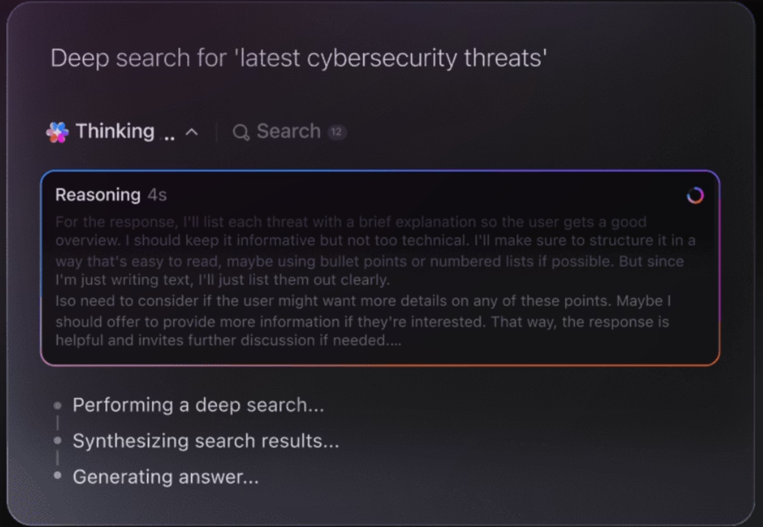Image resolution: width=763 pixels, height=527 pixels.
Task: Click the bullet dot beside 'Generating answer'
Action: [55, 477]
